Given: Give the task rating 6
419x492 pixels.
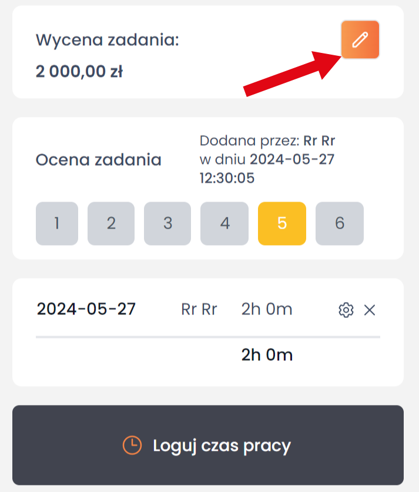Looking at the screenshot, I should pos(339,223).
